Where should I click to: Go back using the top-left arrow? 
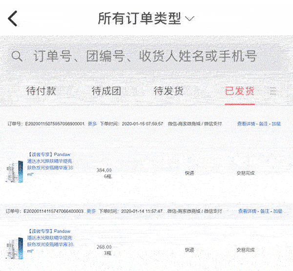[x=13, y=19]
